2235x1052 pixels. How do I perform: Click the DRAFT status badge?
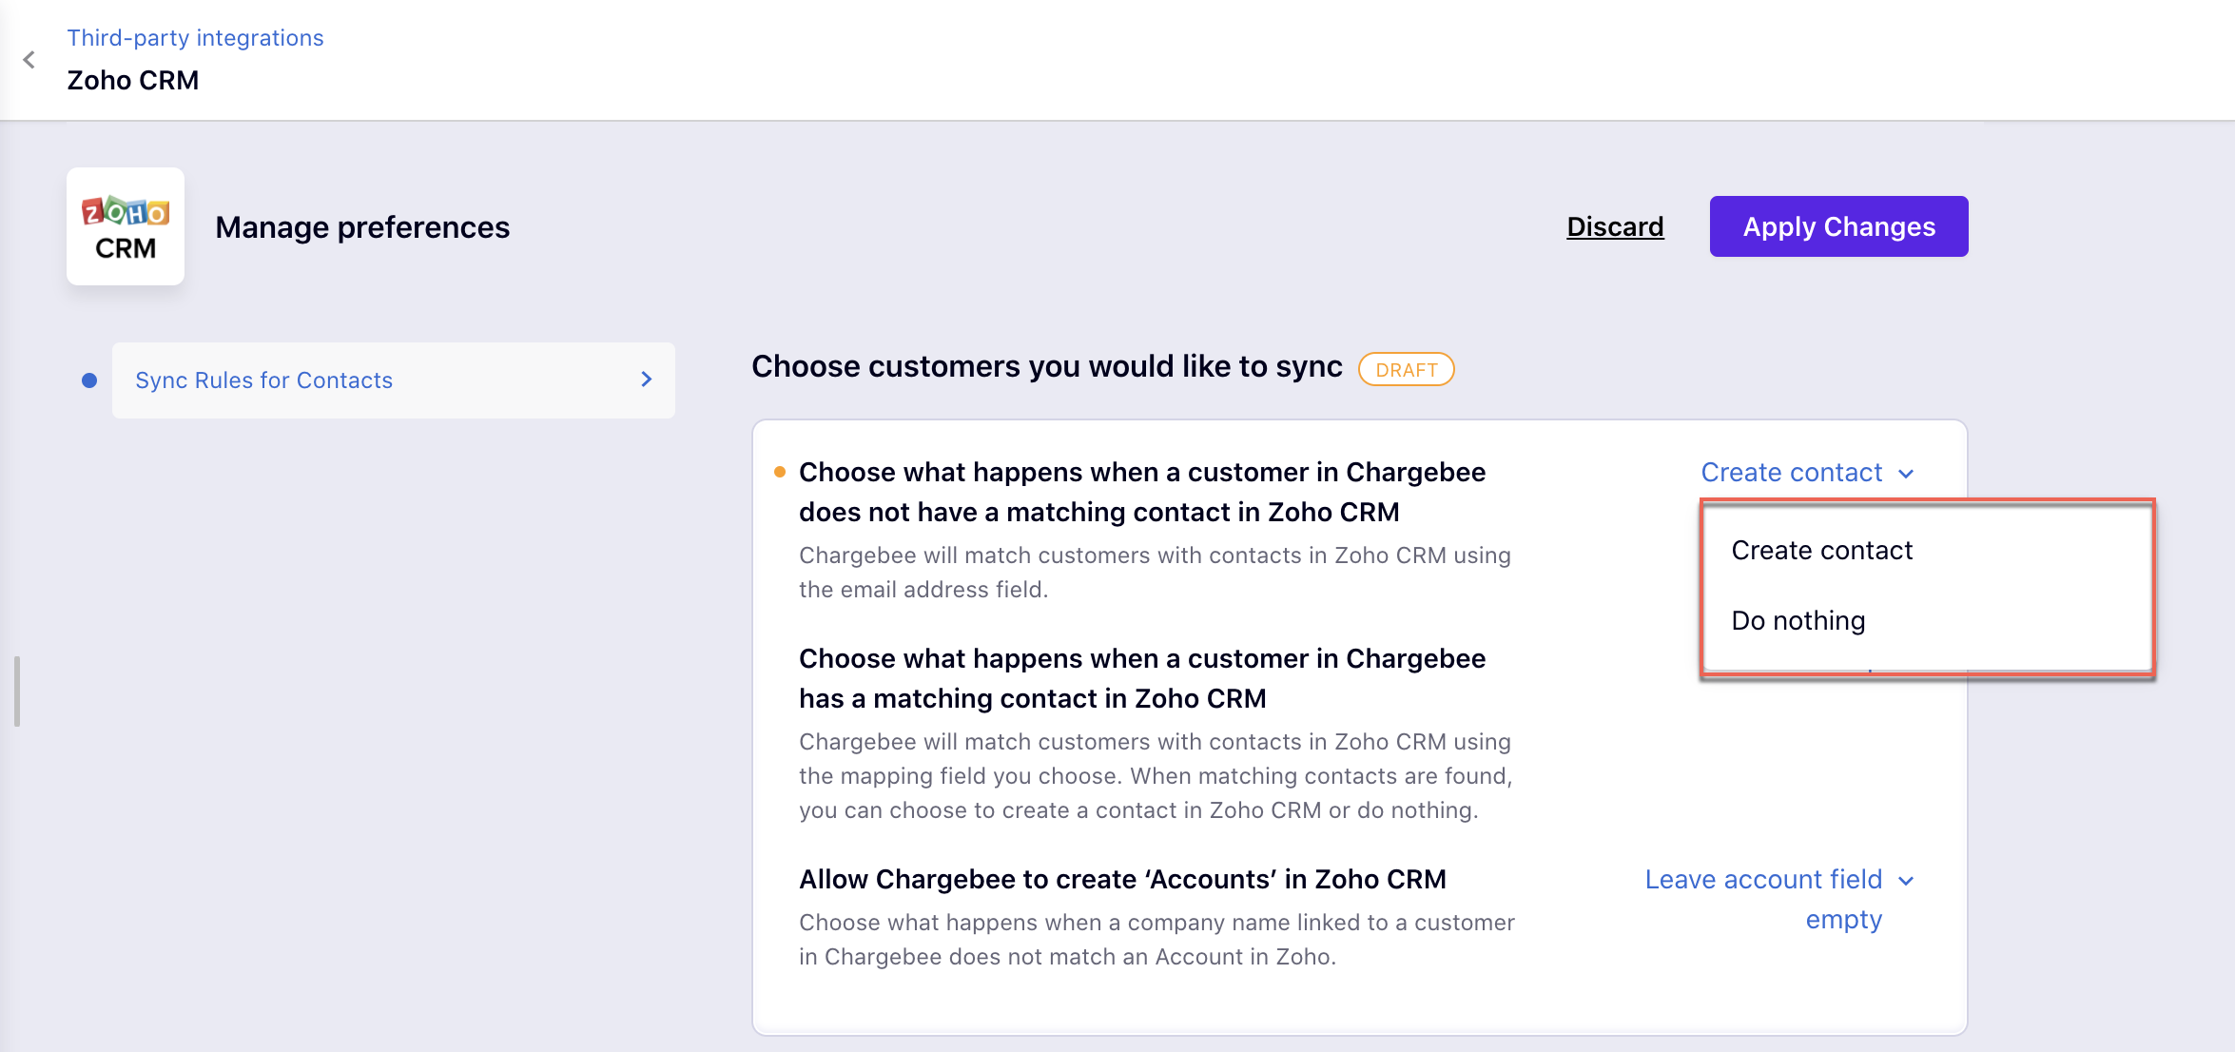[1406, 369]
